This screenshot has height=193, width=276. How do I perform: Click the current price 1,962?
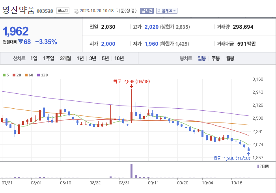click(x=15, y=31)
